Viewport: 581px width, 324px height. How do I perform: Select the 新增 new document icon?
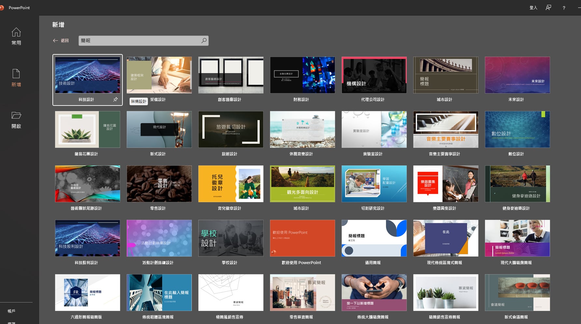(16, 74)
